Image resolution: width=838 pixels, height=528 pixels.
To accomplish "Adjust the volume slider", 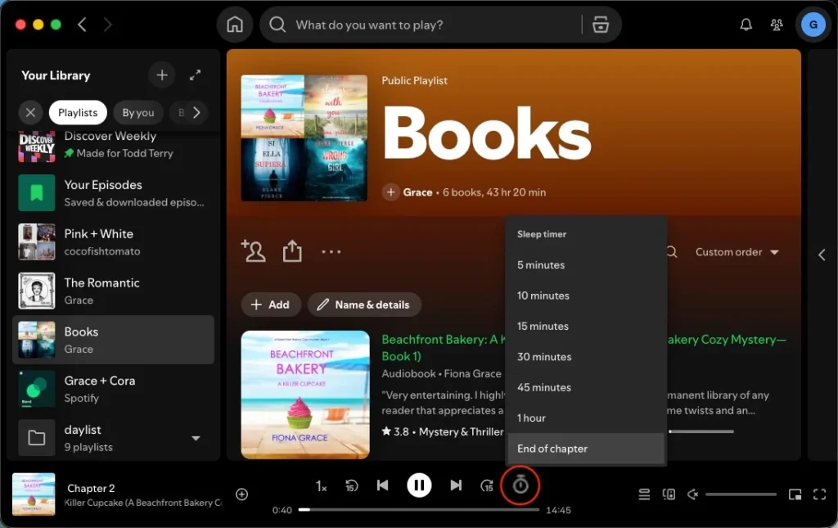I will (741, 494).
